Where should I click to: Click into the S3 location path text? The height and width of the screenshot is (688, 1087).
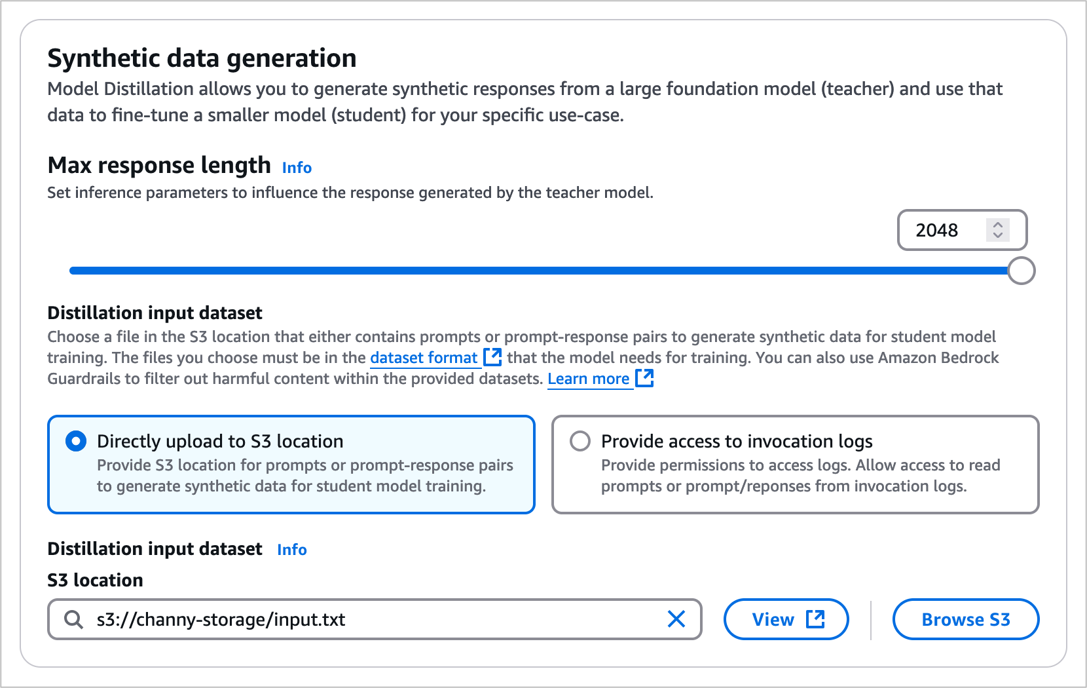tap(221, 620)
